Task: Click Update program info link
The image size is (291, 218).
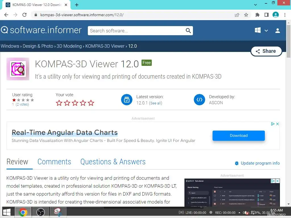Action: [257, 163]
